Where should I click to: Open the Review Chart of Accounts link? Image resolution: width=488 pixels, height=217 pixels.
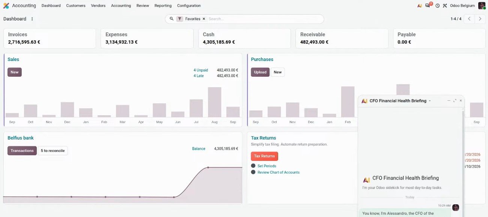click(279, 172)
